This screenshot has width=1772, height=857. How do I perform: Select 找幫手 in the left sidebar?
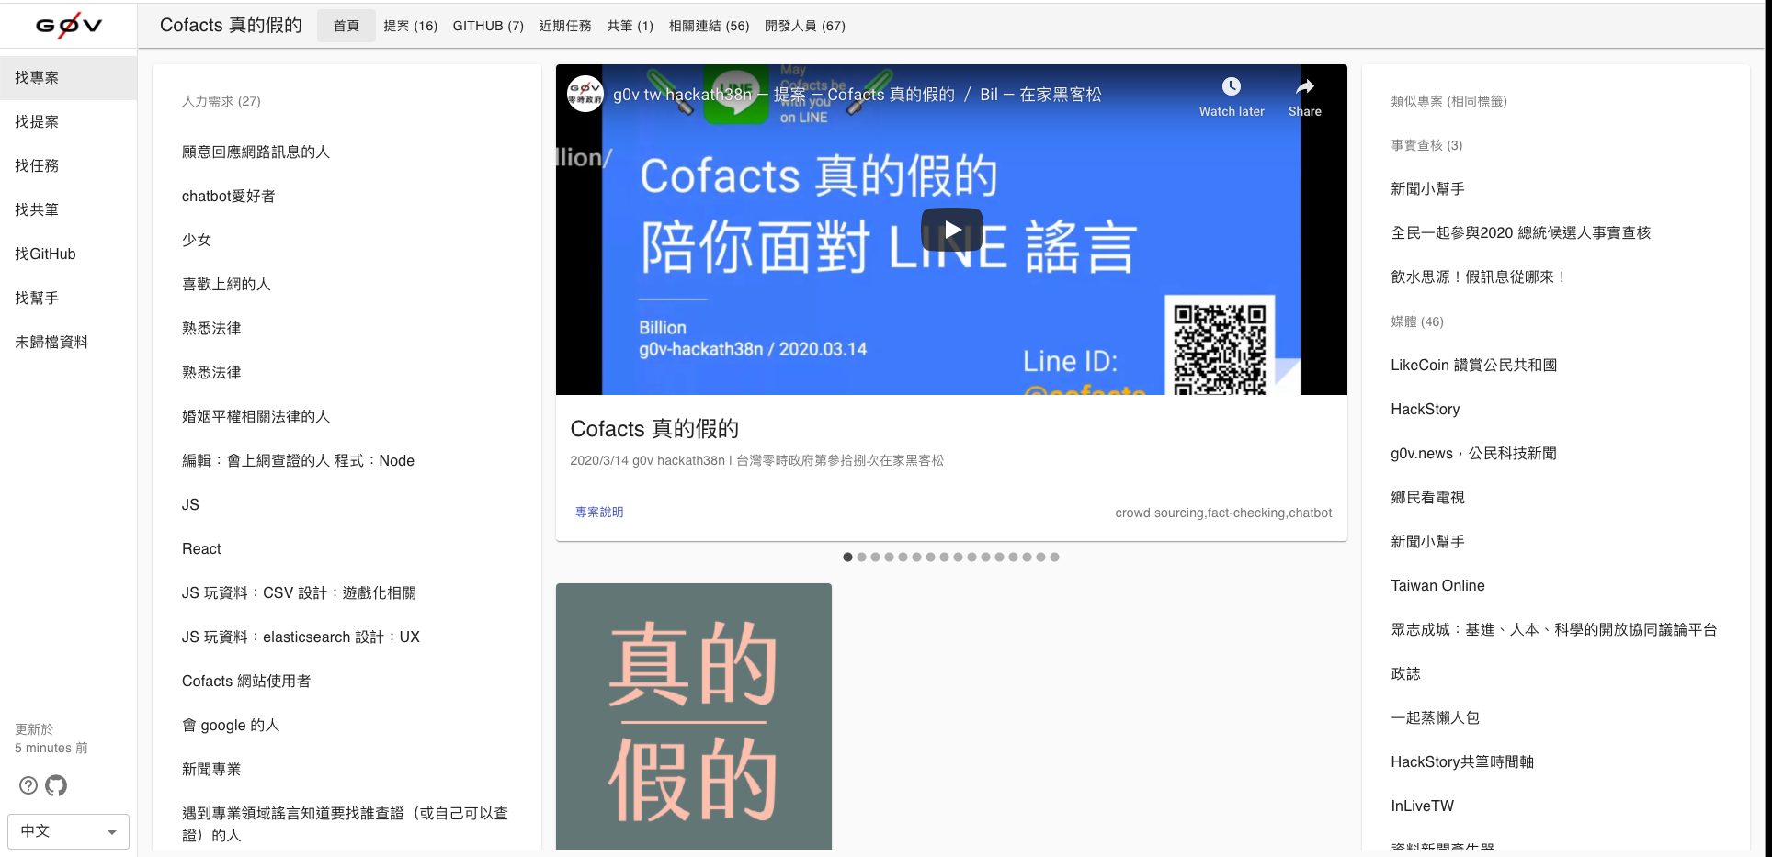click(x=36, y=298)
